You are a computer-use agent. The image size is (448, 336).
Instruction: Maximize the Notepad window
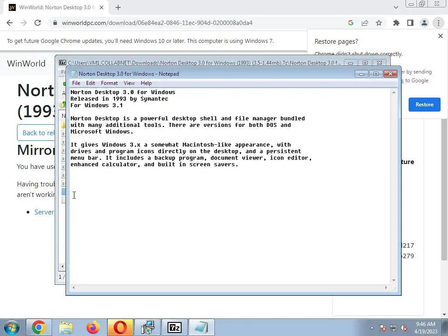point(376,74)
